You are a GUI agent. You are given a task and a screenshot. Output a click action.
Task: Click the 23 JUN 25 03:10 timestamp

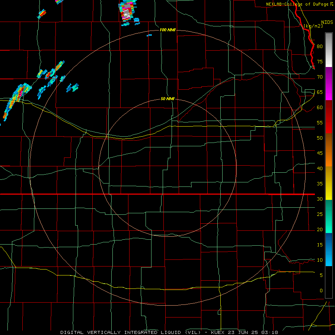point(253,332)
